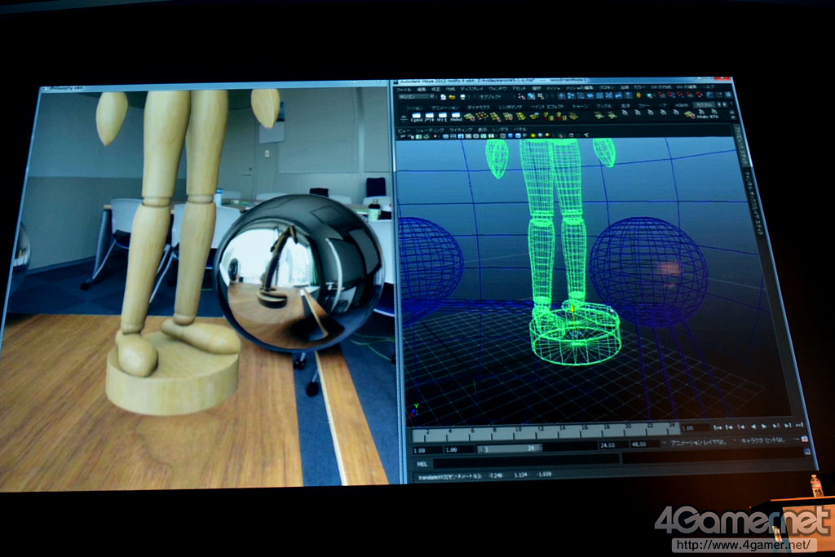Open the ファイル menu
835x557 pixels.
404,90
